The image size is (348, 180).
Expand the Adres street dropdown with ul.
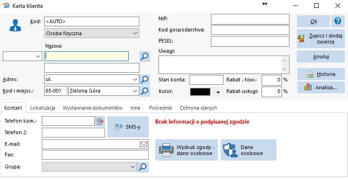pyautogui.click(x=135, y=80)
